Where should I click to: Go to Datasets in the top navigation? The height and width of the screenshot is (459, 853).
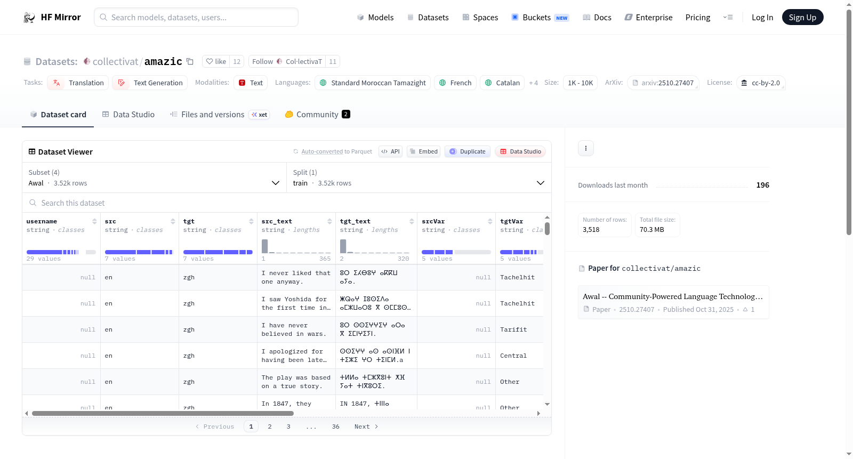[x=428, y=18]
